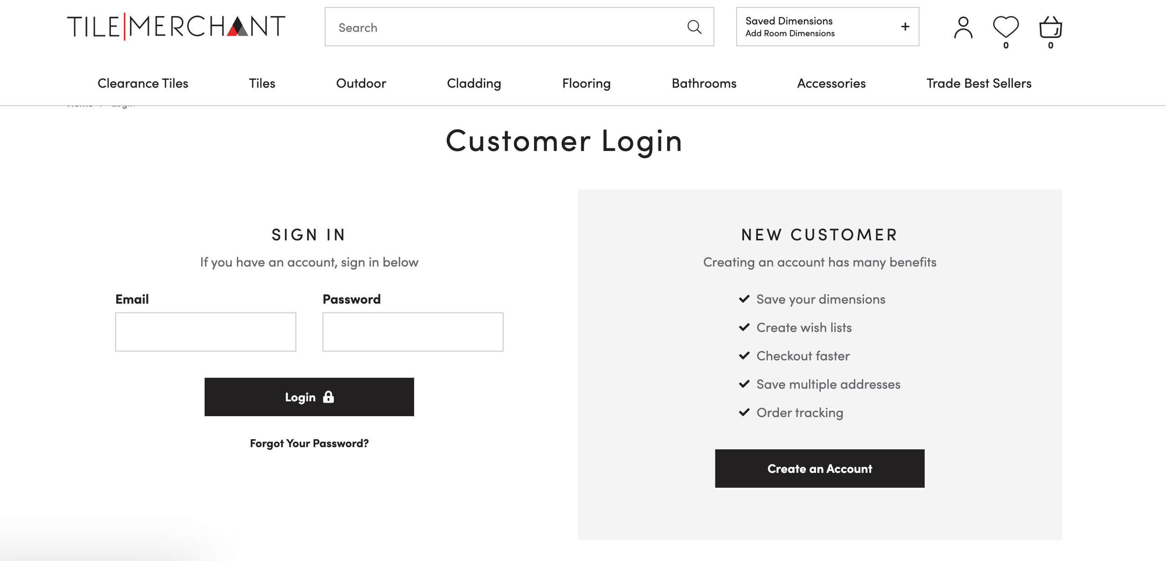Open the Trade Best Sellers menu

(x=979, y=83)
